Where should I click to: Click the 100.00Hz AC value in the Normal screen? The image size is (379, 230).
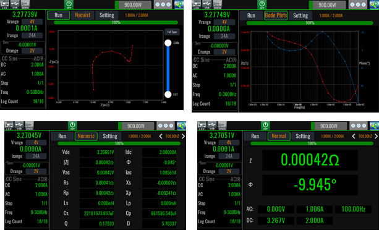(x=353, y=209)
